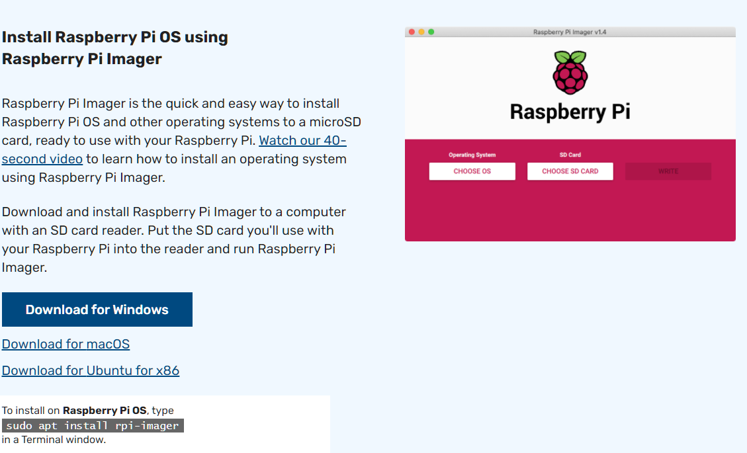Click the red close dot in Imager window
Screen dimensions: 747x453
(412, 32)
